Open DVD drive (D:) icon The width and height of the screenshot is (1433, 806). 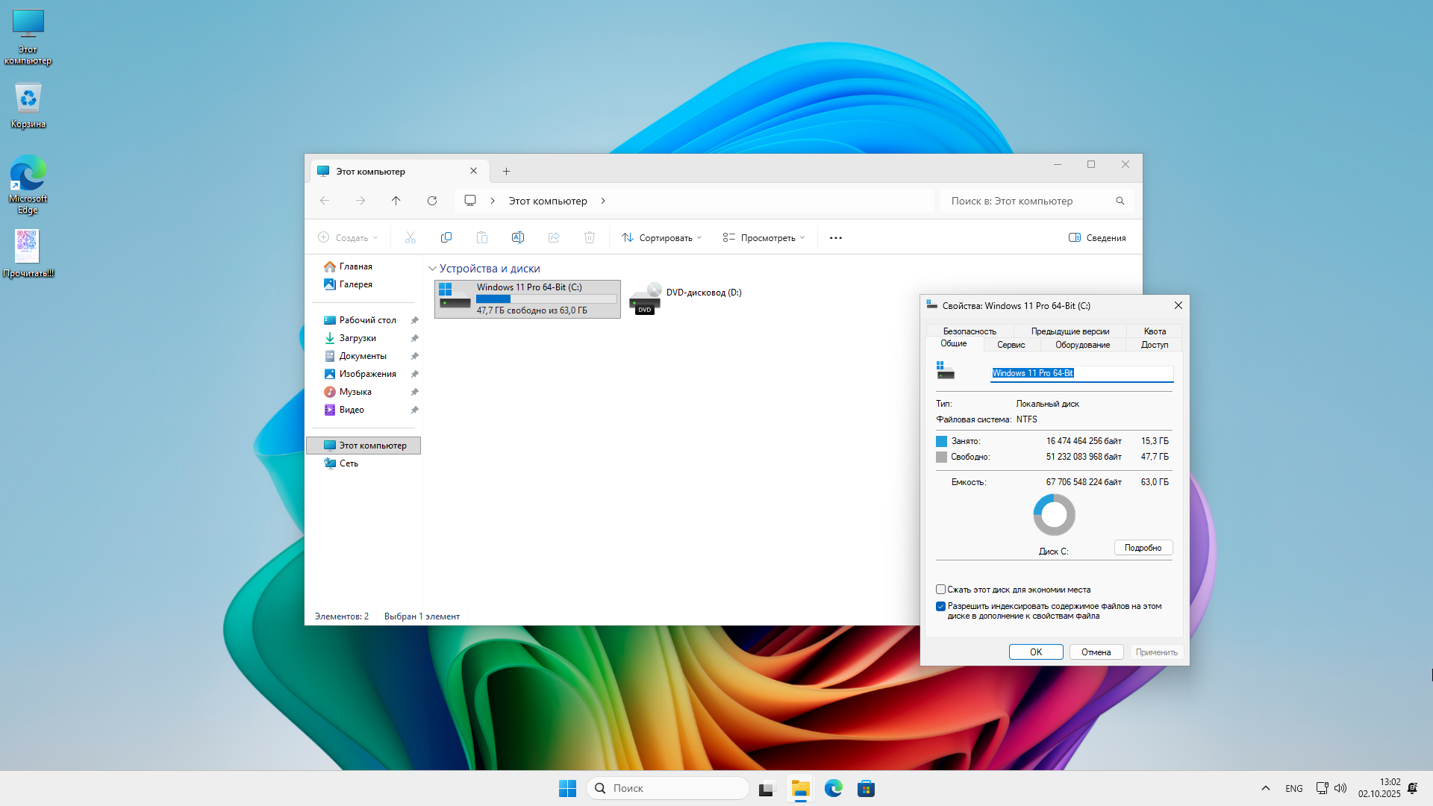tap(645, 299)
